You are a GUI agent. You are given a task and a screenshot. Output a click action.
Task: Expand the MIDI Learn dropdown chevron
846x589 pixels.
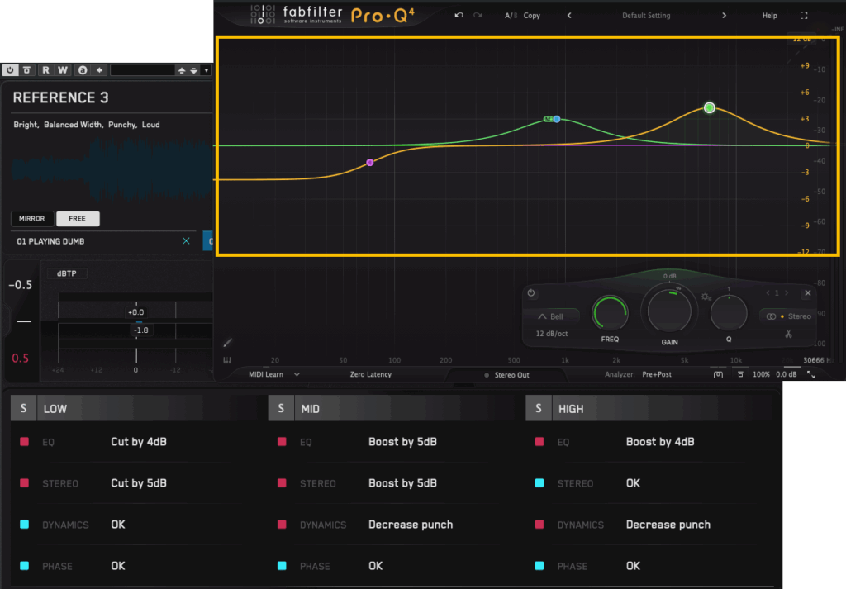[297, 374]
